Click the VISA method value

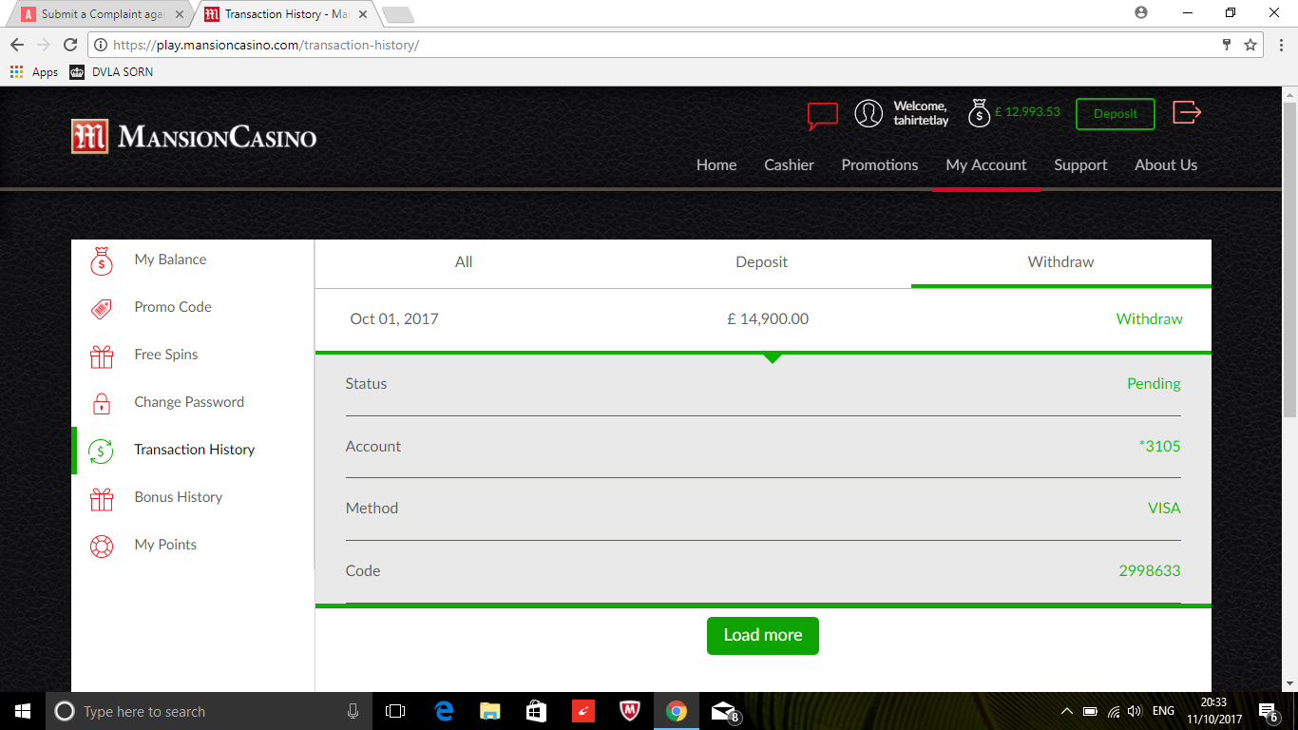tap(1164, 509)
